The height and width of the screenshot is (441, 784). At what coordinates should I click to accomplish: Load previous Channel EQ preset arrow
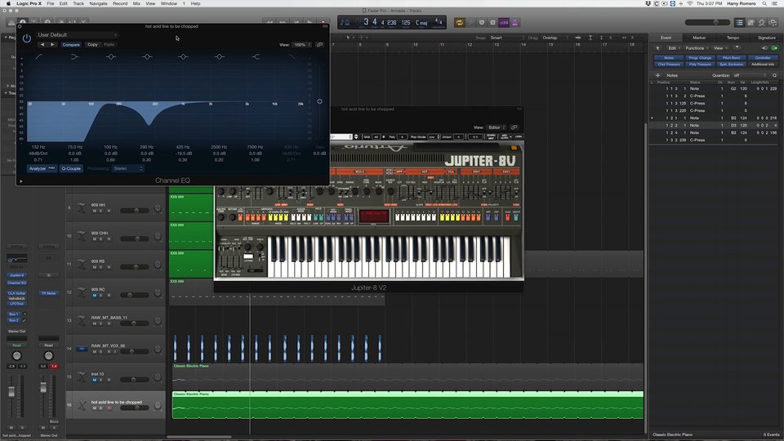[x=42, y=44]
